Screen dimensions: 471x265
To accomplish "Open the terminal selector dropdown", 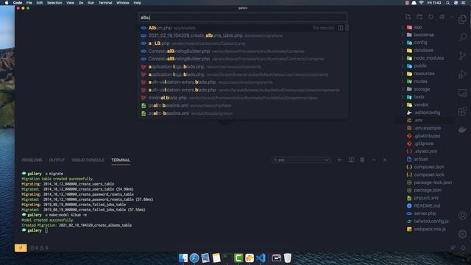I will click(x=301, y=160).
